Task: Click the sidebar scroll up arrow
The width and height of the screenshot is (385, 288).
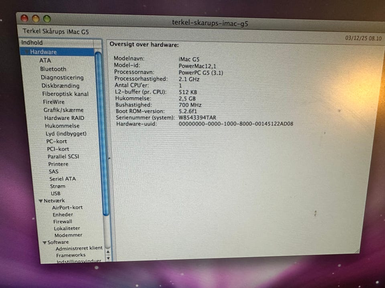Action: (x=108, y=252)
